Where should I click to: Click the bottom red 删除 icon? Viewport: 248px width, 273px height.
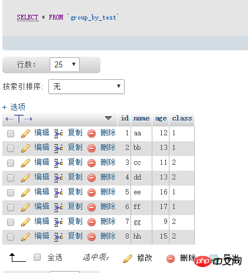[171, 259]
